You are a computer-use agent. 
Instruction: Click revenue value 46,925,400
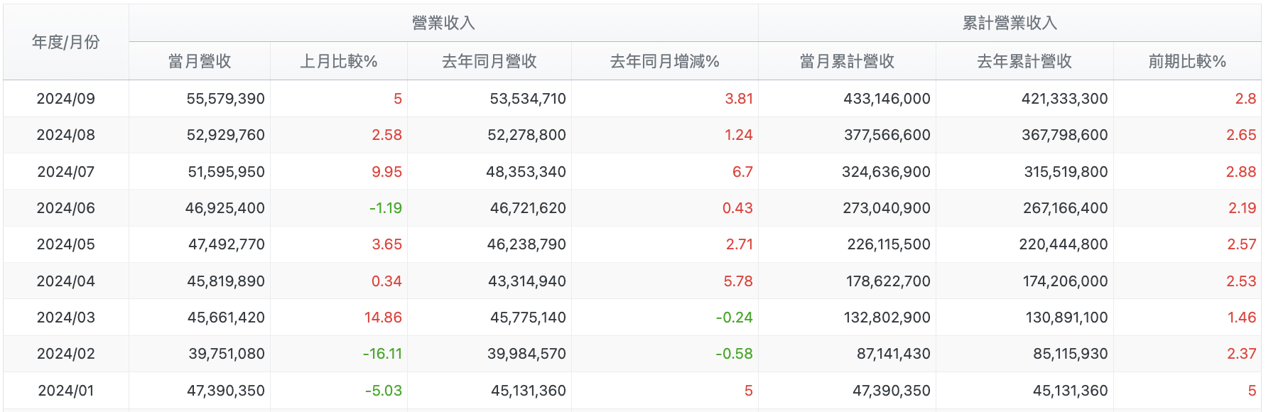point(224,208)
